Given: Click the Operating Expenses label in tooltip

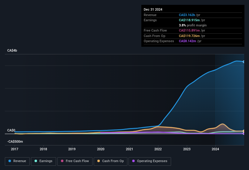Looking at the screenshot, I should 159,41.
